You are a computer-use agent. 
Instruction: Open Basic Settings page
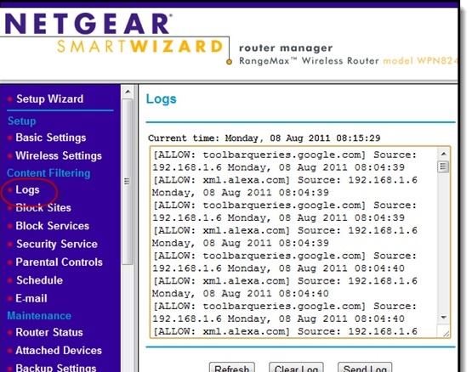point(51,138)
